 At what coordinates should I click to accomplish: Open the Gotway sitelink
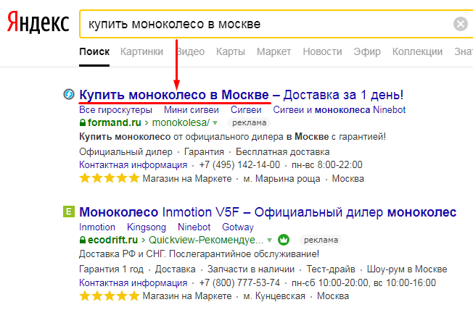pyautogui.click(x=238, y=227)
